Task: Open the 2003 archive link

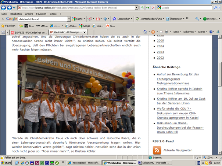Action: coord(160,52)
